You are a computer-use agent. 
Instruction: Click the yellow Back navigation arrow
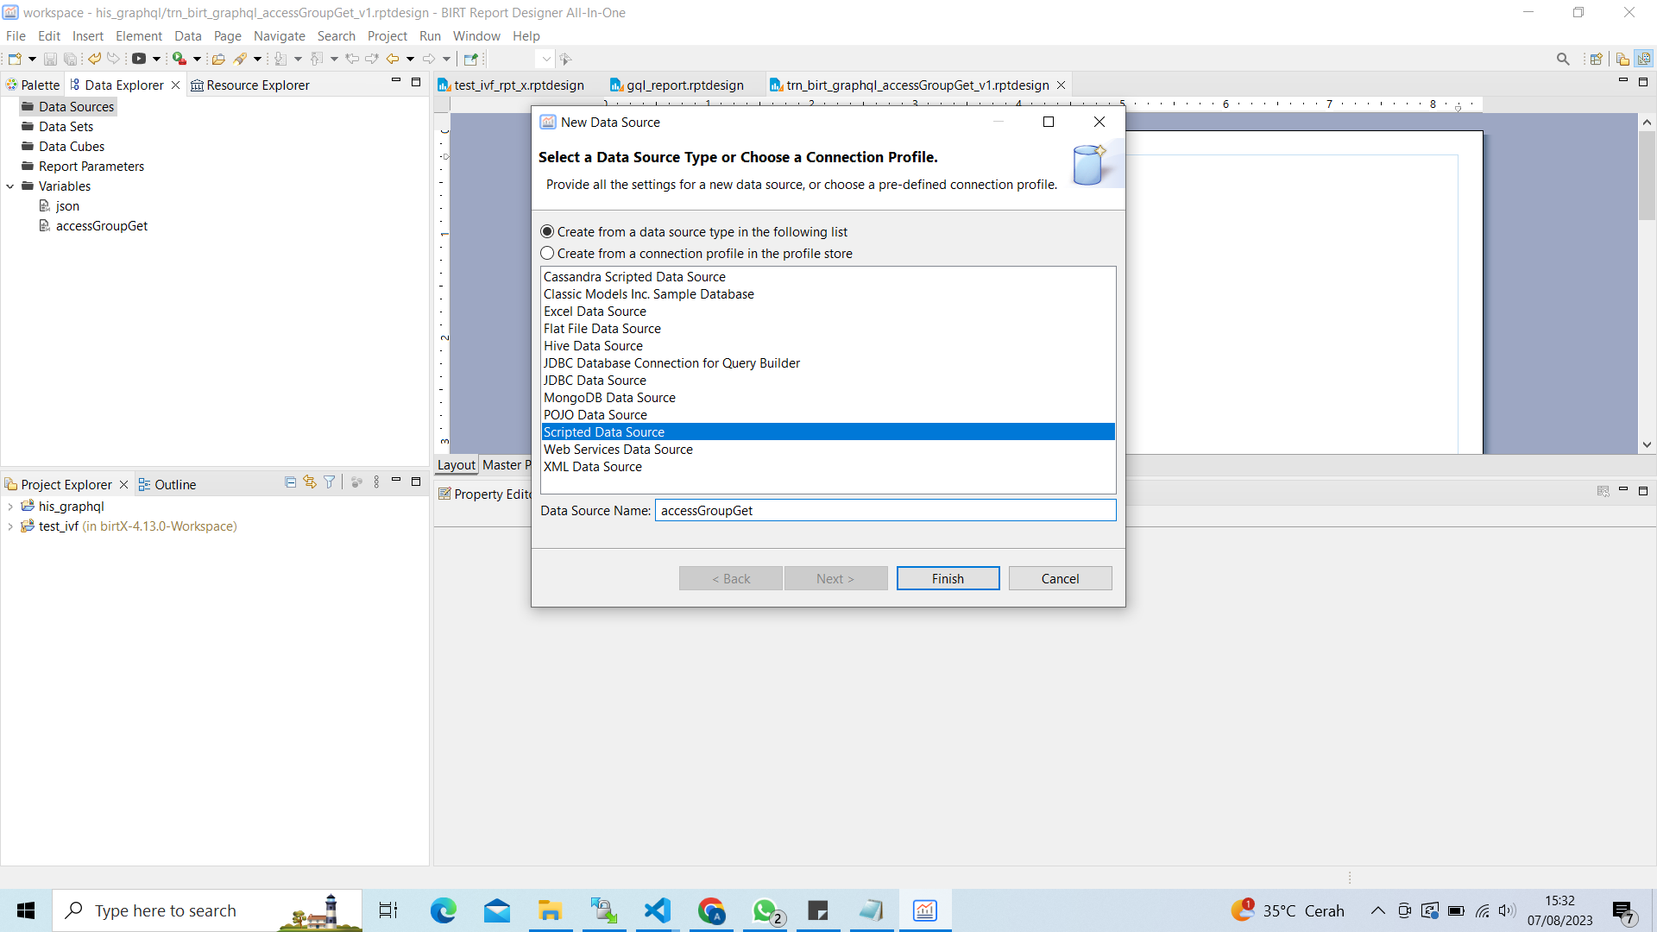[393, 59]
